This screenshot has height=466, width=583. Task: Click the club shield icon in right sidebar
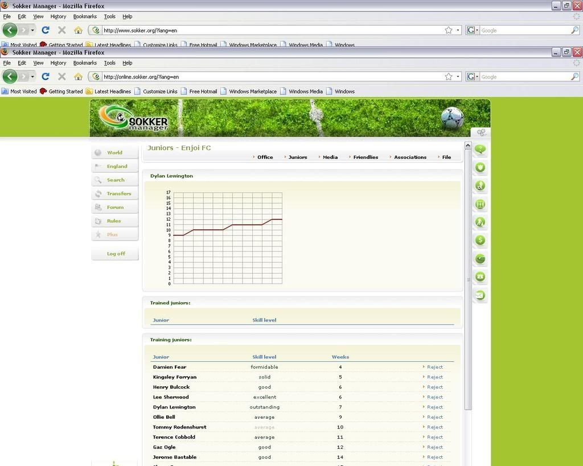480,167
